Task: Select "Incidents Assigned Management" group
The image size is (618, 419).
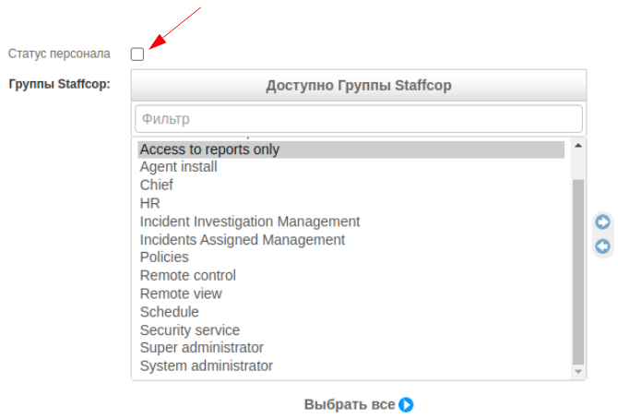Action: pyautogui.click(x=351, y=239)
